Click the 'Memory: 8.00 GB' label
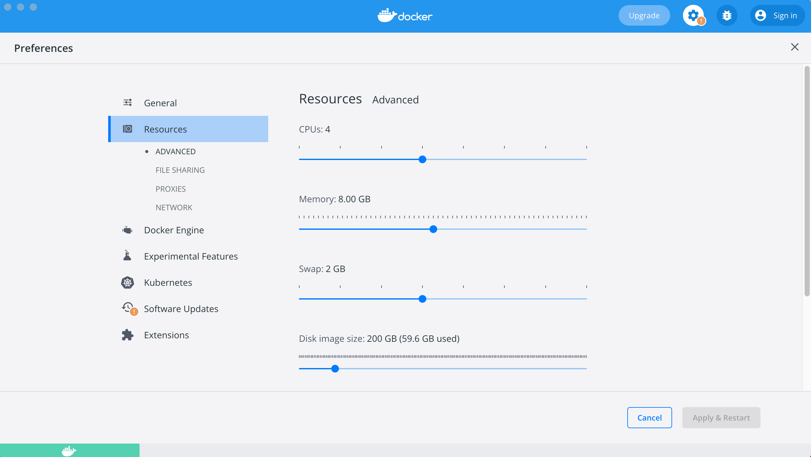This screenshot has height=457, width=811. tap(335, 199)
